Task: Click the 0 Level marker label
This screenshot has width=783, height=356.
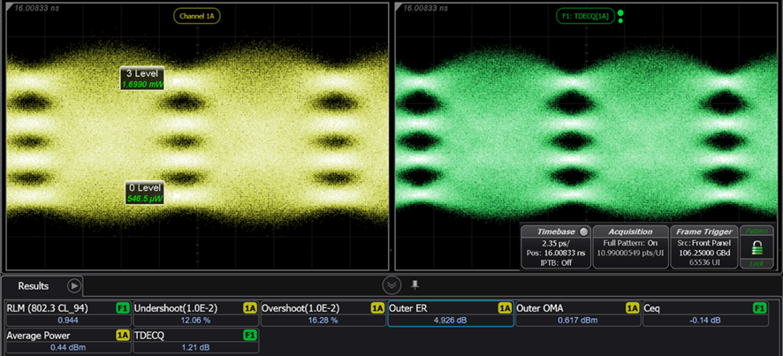Action: [x=145, y=193]
